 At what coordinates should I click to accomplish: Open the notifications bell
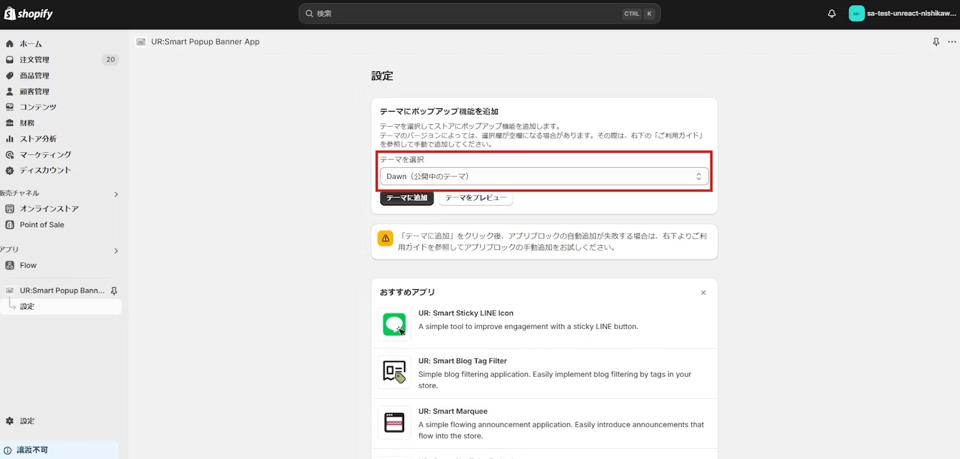point(832,14)
